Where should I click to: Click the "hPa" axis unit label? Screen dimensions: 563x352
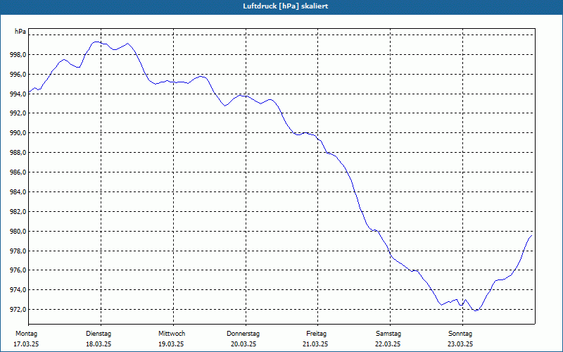tap(20, 32)
